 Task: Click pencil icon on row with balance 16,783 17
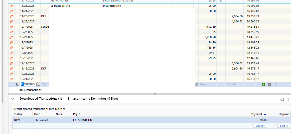click(x=11, y=74)
